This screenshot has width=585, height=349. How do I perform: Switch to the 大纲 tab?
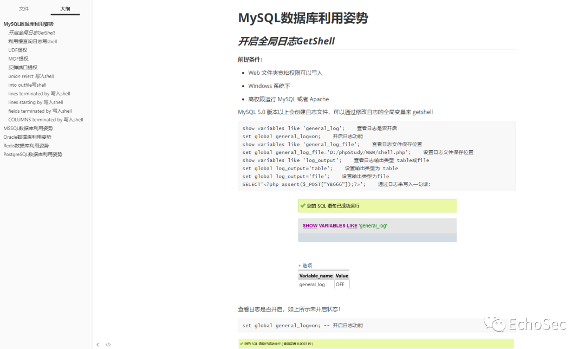click(x=66, y=9)
